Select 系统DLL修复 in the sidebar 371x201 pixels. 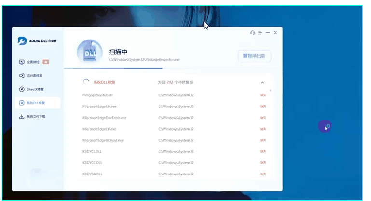pos(38,103)
